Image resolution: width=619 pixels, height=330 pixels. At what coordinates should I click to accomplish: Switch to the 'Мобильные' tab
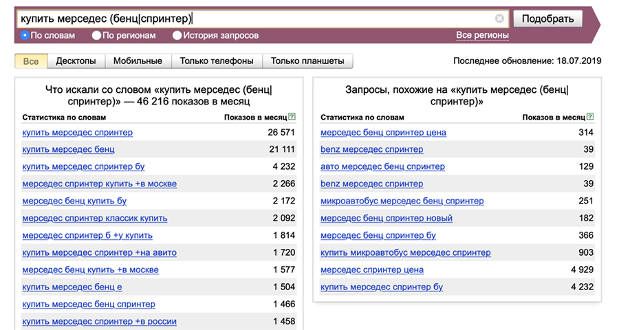click(x=138, y=61)
